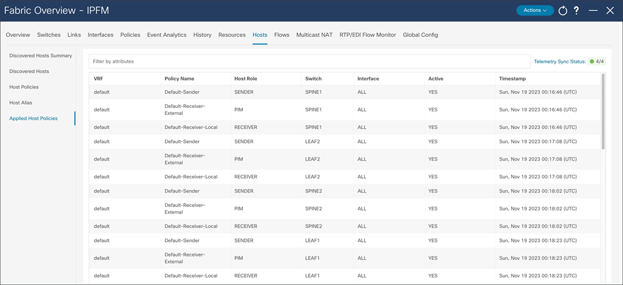This screenshot has height=285, width=623.
Task: Open Host Policies in sidebar
Action: (x=24, y=87)
